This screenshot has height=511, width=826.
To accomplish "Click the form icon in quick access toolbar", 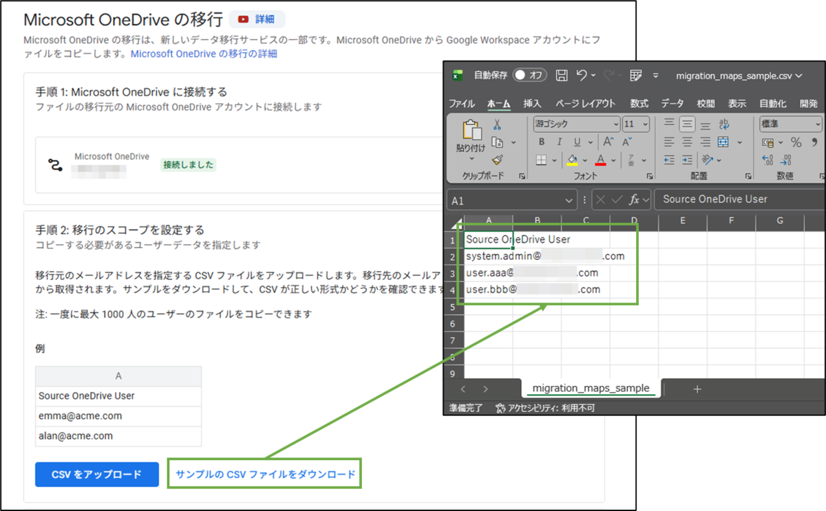I will pos(636,75).
